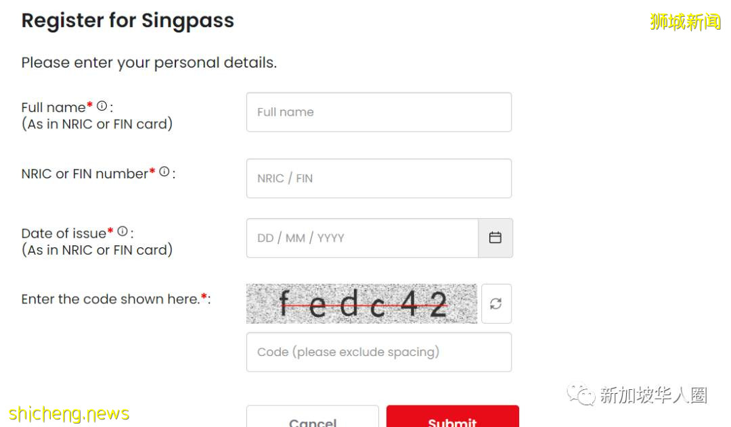The width and height of the screenshot is (731, 427).
Task: Click the Register for Singpass heading
Action: pos(127,21)
